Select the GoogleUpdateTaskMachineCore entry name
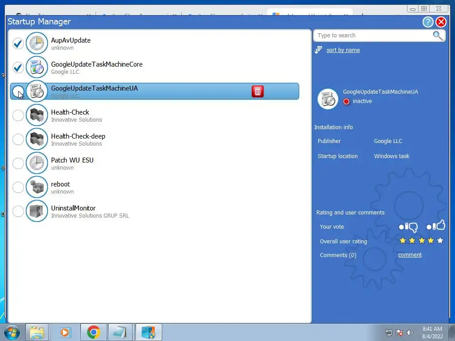This screenshot has height=341, width=455. tap(96, 64)
